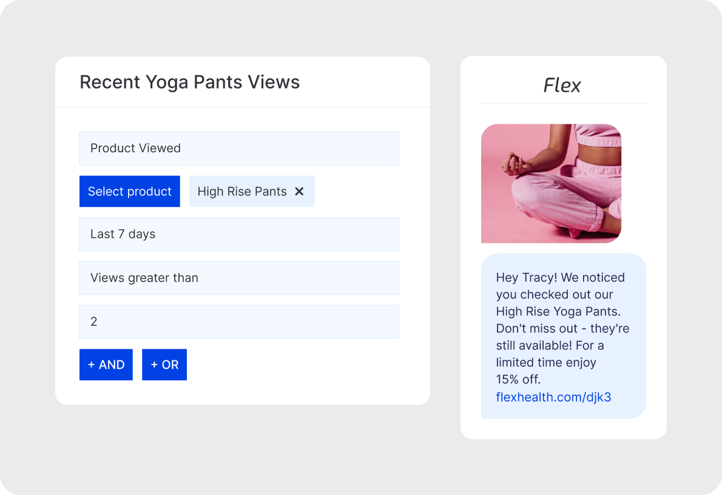Screen dimensions: 722x495
Task: Click the yoga pants product photo
Action: tap(551, 183)
